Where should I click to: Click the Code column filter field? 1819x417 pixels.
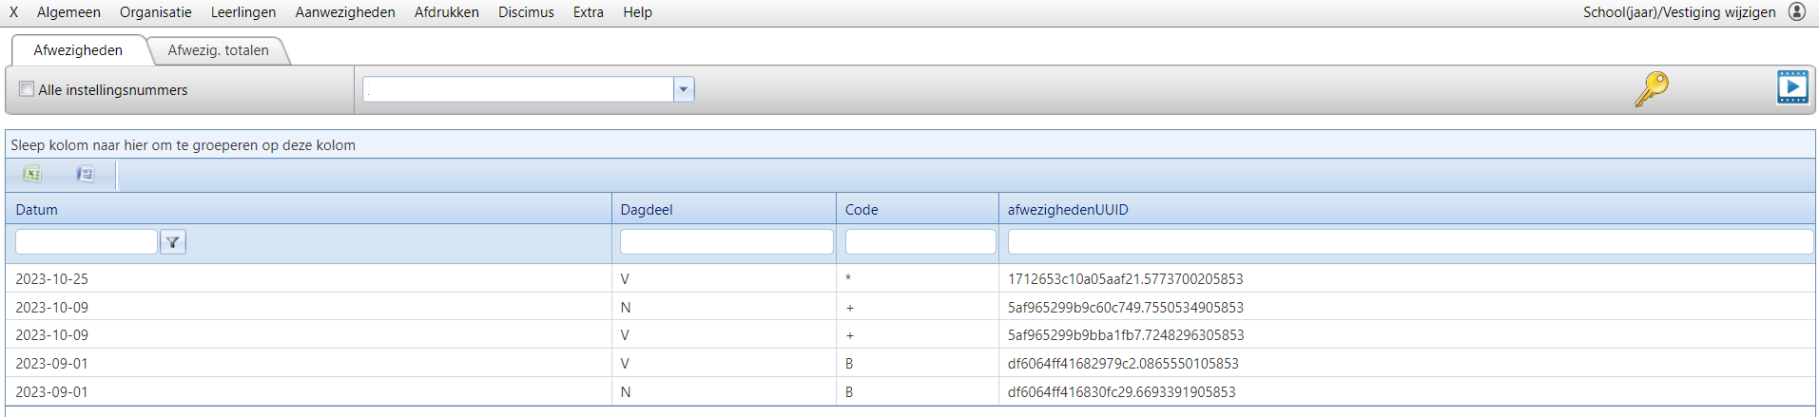[x=919, y=242]
